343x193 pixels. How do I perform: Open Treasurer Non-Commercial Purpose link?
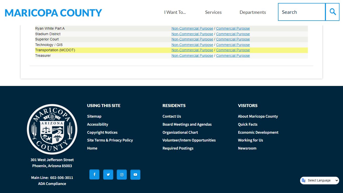pos(192,56)
